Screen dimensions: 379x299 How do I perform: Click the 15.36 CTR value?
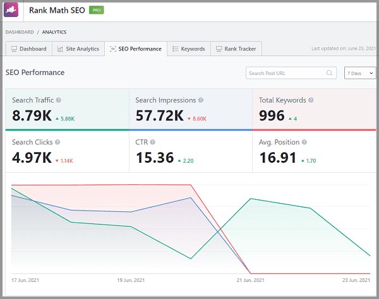[155, 158]
